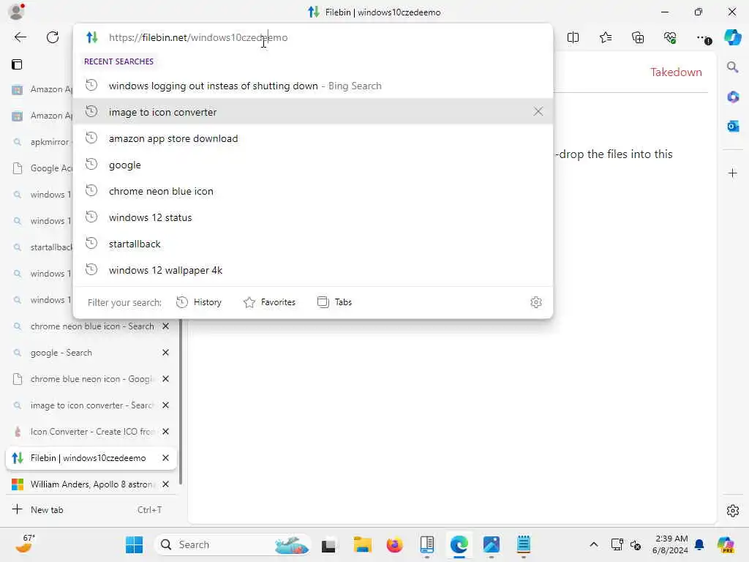The height and width of the screenshot is (562, 749).
Task: Close 'image to icon converter - Search' tab
Action: click(166, 405)
